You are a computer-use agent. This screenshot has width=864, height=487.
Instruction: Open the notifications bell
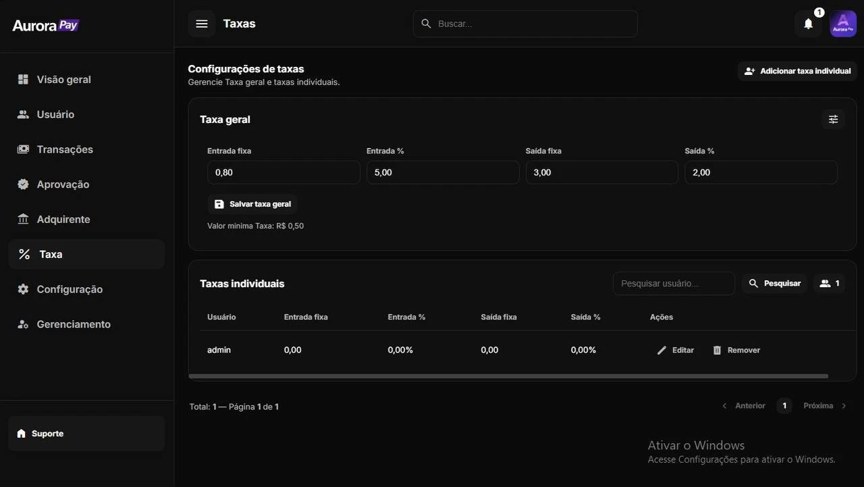[x=808, y=24]
